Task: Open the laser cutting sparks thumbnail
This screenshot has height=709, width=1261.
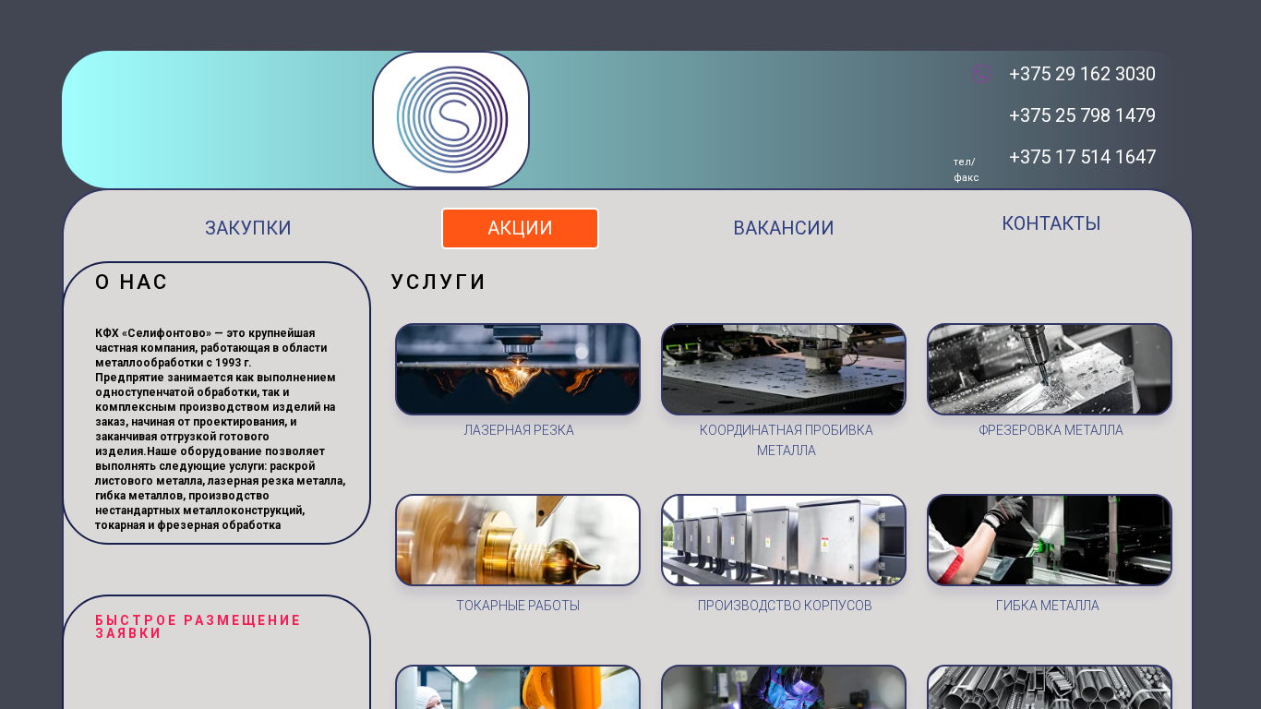Action: [x=518, y=369]
